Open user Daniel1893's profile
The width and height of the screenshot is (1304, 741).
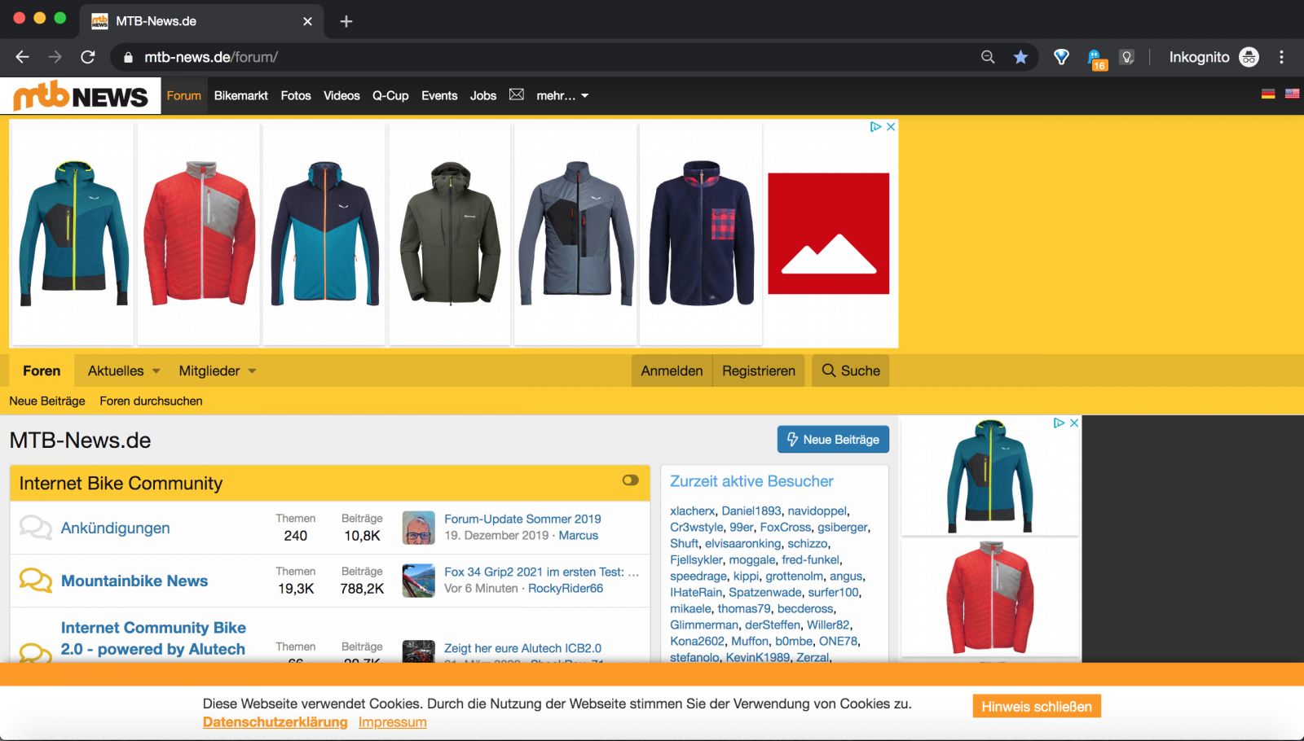click(x=751, y=511)
